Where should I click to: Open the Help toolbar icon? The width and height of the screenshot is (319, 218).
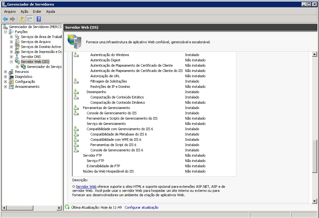coord(39,19)
